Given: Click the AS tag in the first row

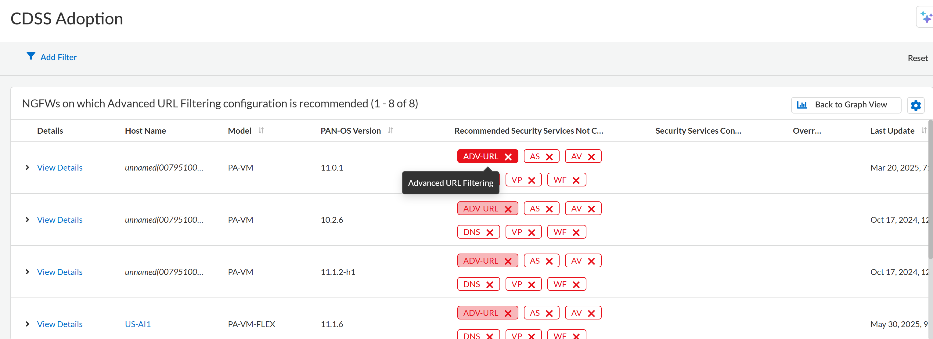Looking at the screenshot, I should [535, 157].
